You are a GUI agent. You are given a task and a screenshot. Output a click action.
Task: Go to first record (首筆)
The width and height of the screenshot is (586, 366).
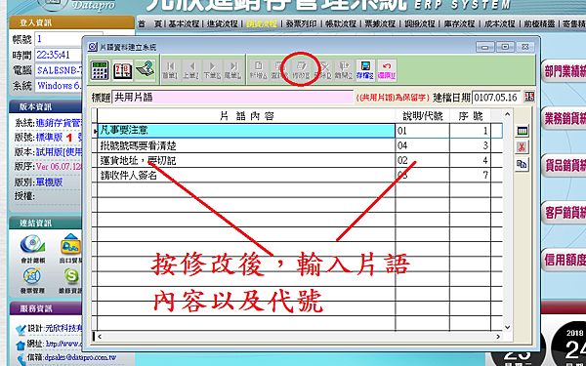[x=170, y=70]
